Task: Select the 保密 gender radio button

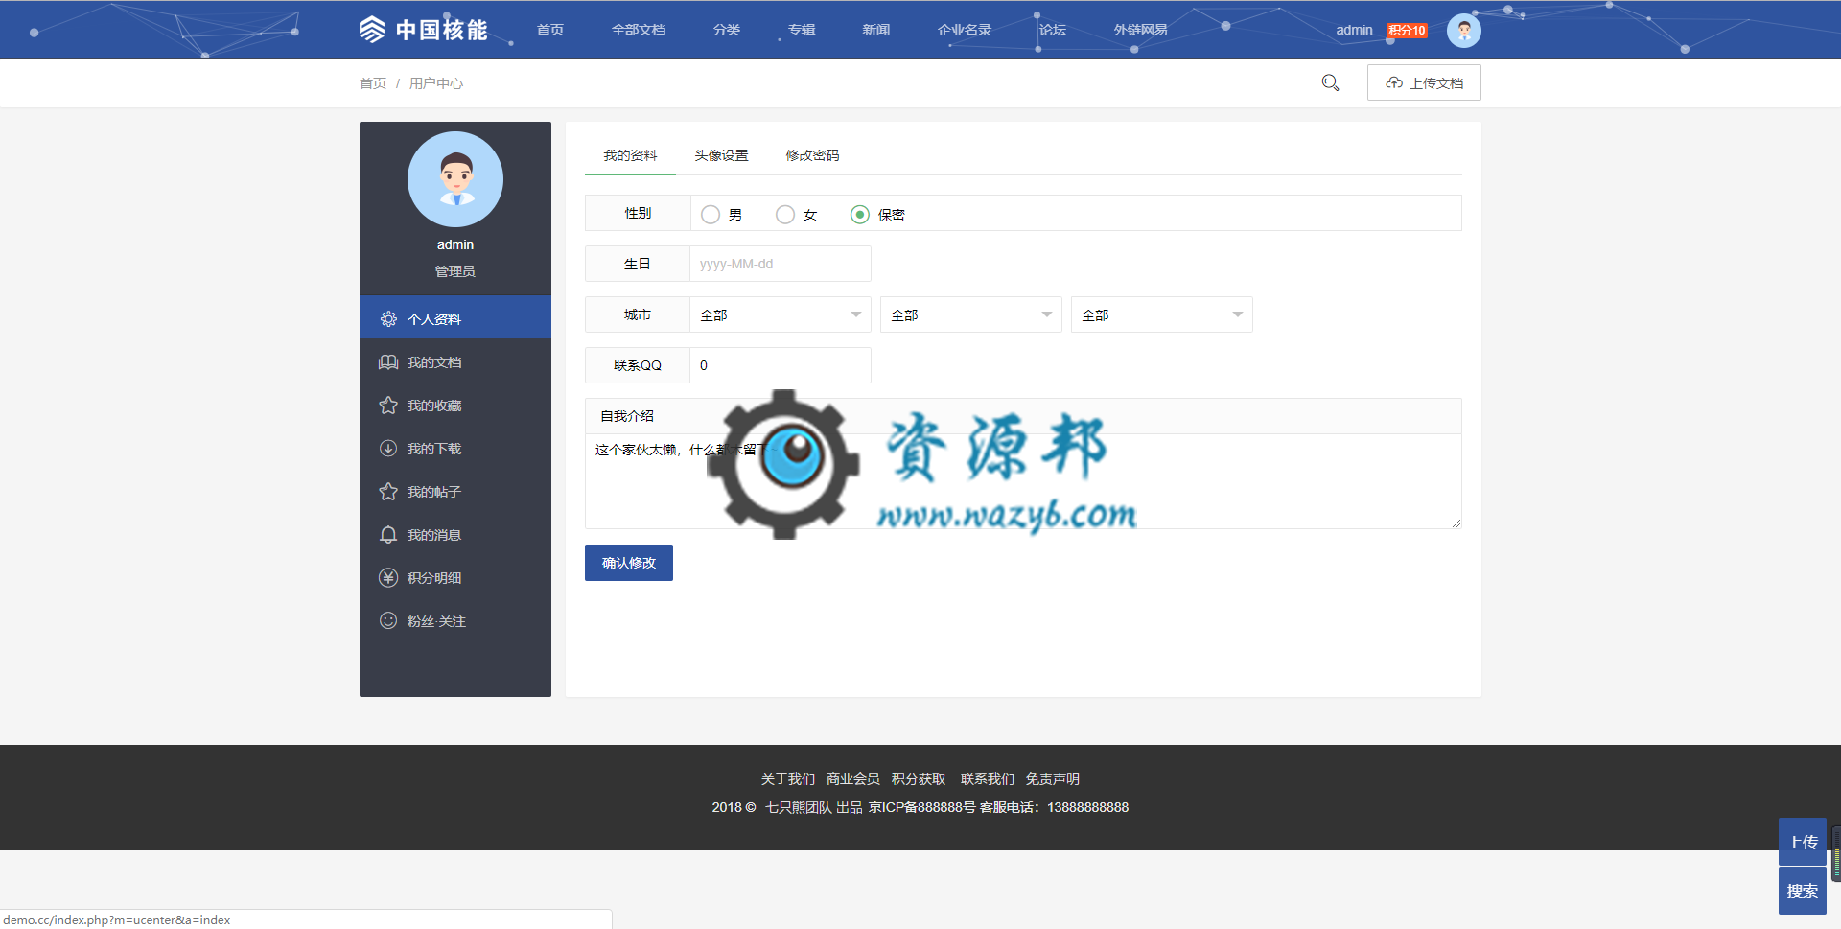Action: [x=860, y=215]
